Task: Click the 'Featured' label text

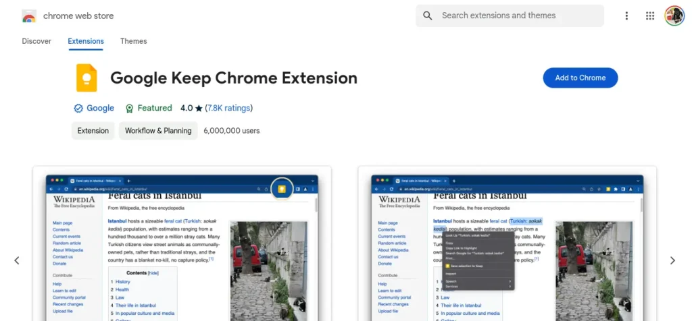Action: [155, 109]
